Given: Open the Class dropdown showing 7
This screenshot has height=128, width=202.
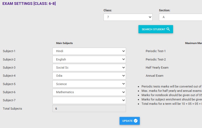Looking at the screenshot, I should pyautogui.click(x=128, y=17).
